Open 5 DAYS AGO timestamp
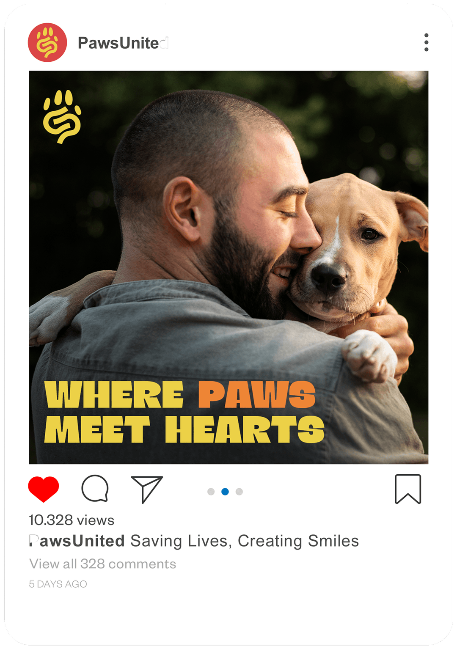Image resolution: width=457 pixels, height=649 pixels. click(x=58, y=584)
